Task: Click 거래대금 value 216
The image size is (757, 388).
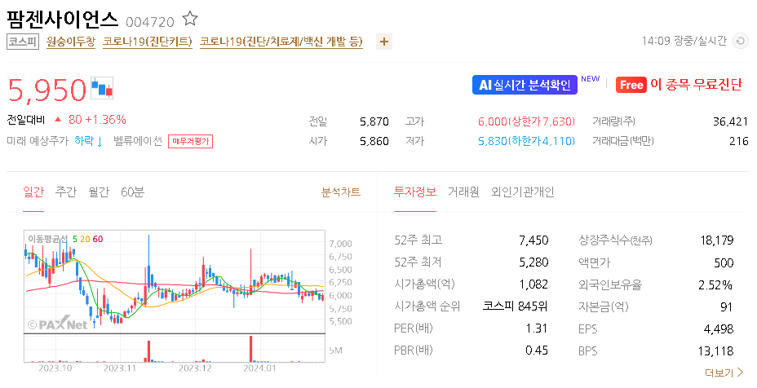Action: click(739, 141)
